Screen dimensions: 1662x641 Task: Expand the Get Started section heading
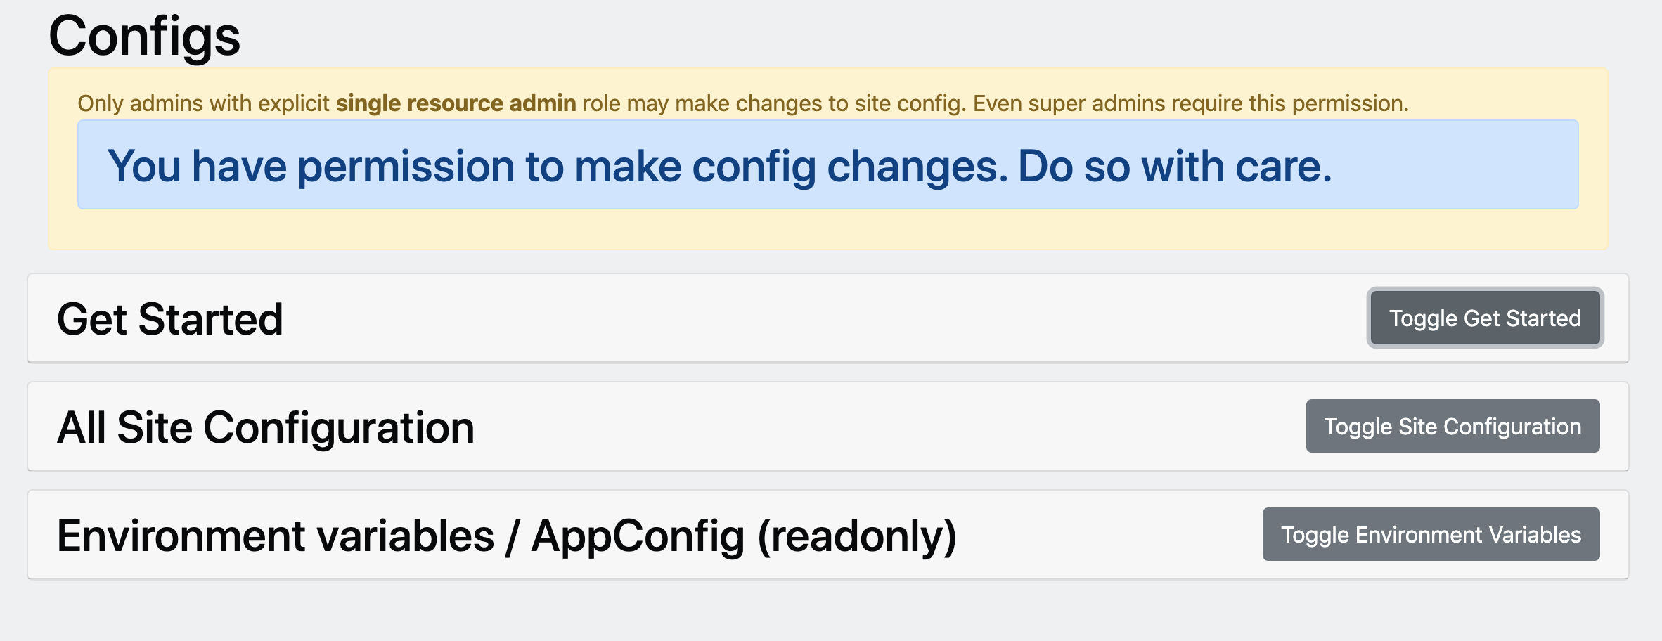(169, 319)
